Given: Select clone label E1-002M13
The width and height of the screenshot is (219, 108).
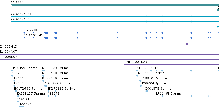Looking at the screenshot, I should 8,47.
